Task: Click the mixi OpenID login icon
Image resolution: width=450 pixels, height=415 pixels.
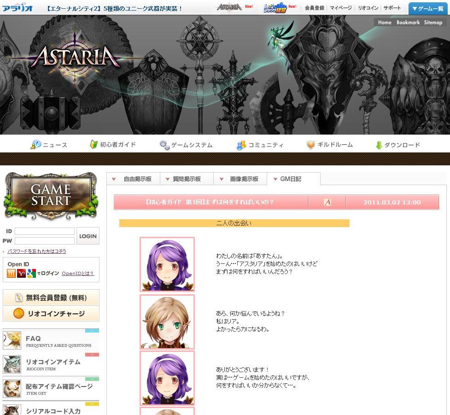Action: click(11, 273)
